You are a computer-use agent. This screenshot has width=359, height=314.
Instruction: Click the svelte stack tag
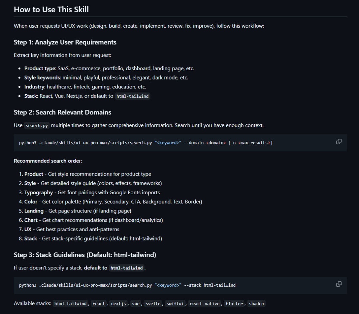[153, 303]
